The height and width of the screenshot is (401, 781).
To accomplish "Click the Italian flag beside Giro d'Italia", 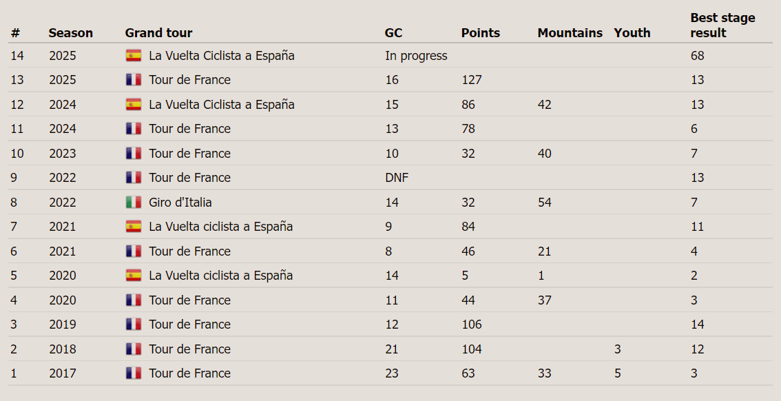I will coord(134,203).
